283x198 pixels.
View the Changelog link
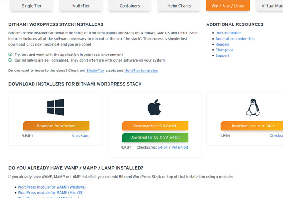point(225,50)
